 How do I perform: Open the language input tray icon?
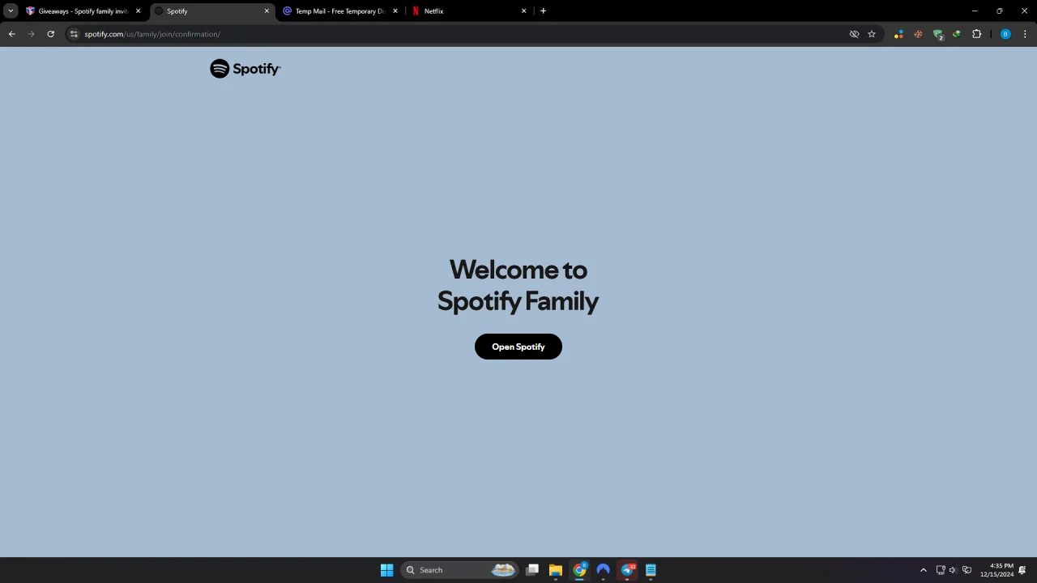coord(967,570)
